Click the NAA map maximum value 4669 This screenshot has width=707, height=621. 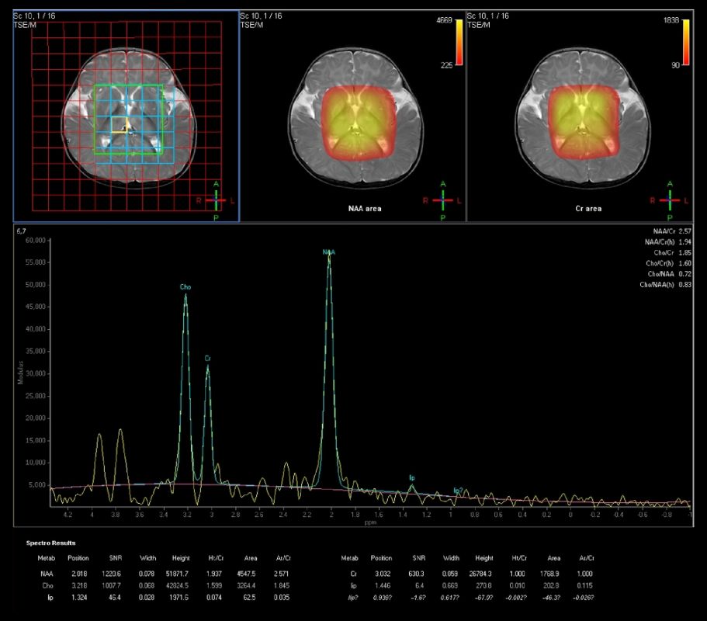(444, 20)
